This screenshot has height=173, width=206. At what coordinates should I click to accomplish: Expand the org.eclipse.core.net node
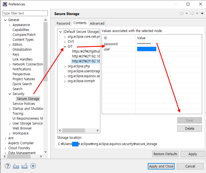[x=65, y=37]
